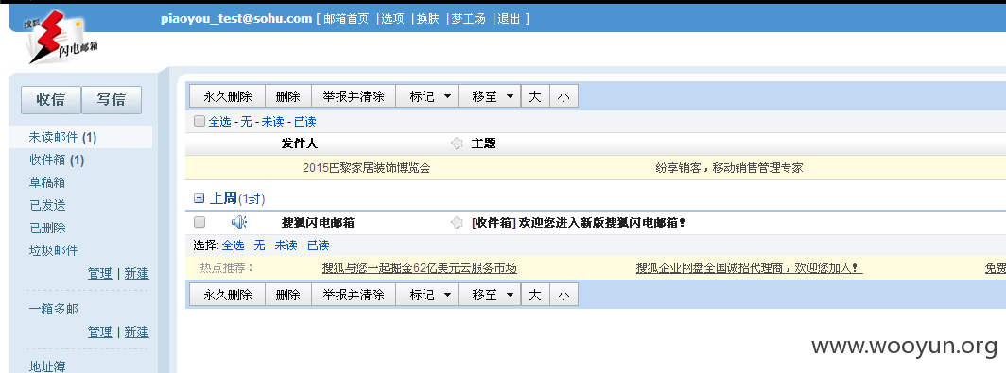Click the Sohu lightning mailbox logo
Viewport: 1006px width, 373px height.
coord(61,38)
